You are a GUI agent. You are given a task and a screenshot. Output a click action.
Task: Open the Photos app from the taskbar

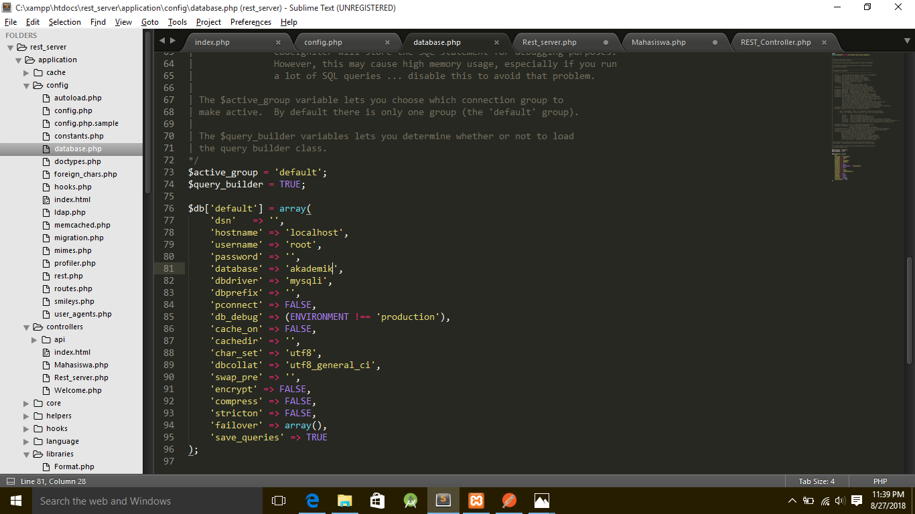pos(541,500)
